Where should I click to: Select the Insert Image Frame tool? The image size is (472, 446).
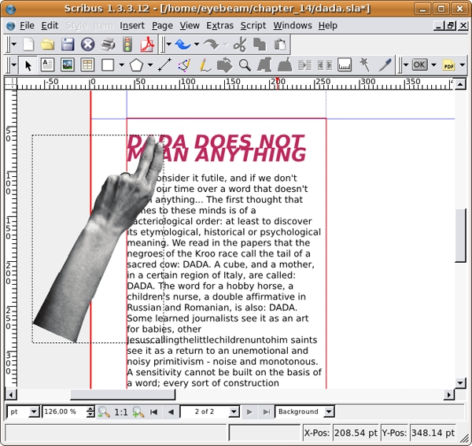pyautogui.click(x=68, y=65)
